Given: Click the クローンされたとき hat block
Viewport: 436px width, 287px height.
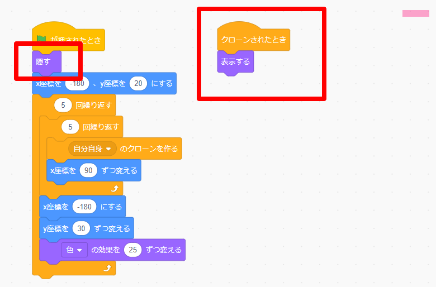Looking at the screenshot, I should pyautogui.click(x=253, y=38).
